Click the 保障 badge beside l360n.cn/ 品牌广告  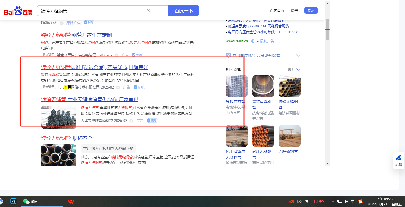pos(89,23)
